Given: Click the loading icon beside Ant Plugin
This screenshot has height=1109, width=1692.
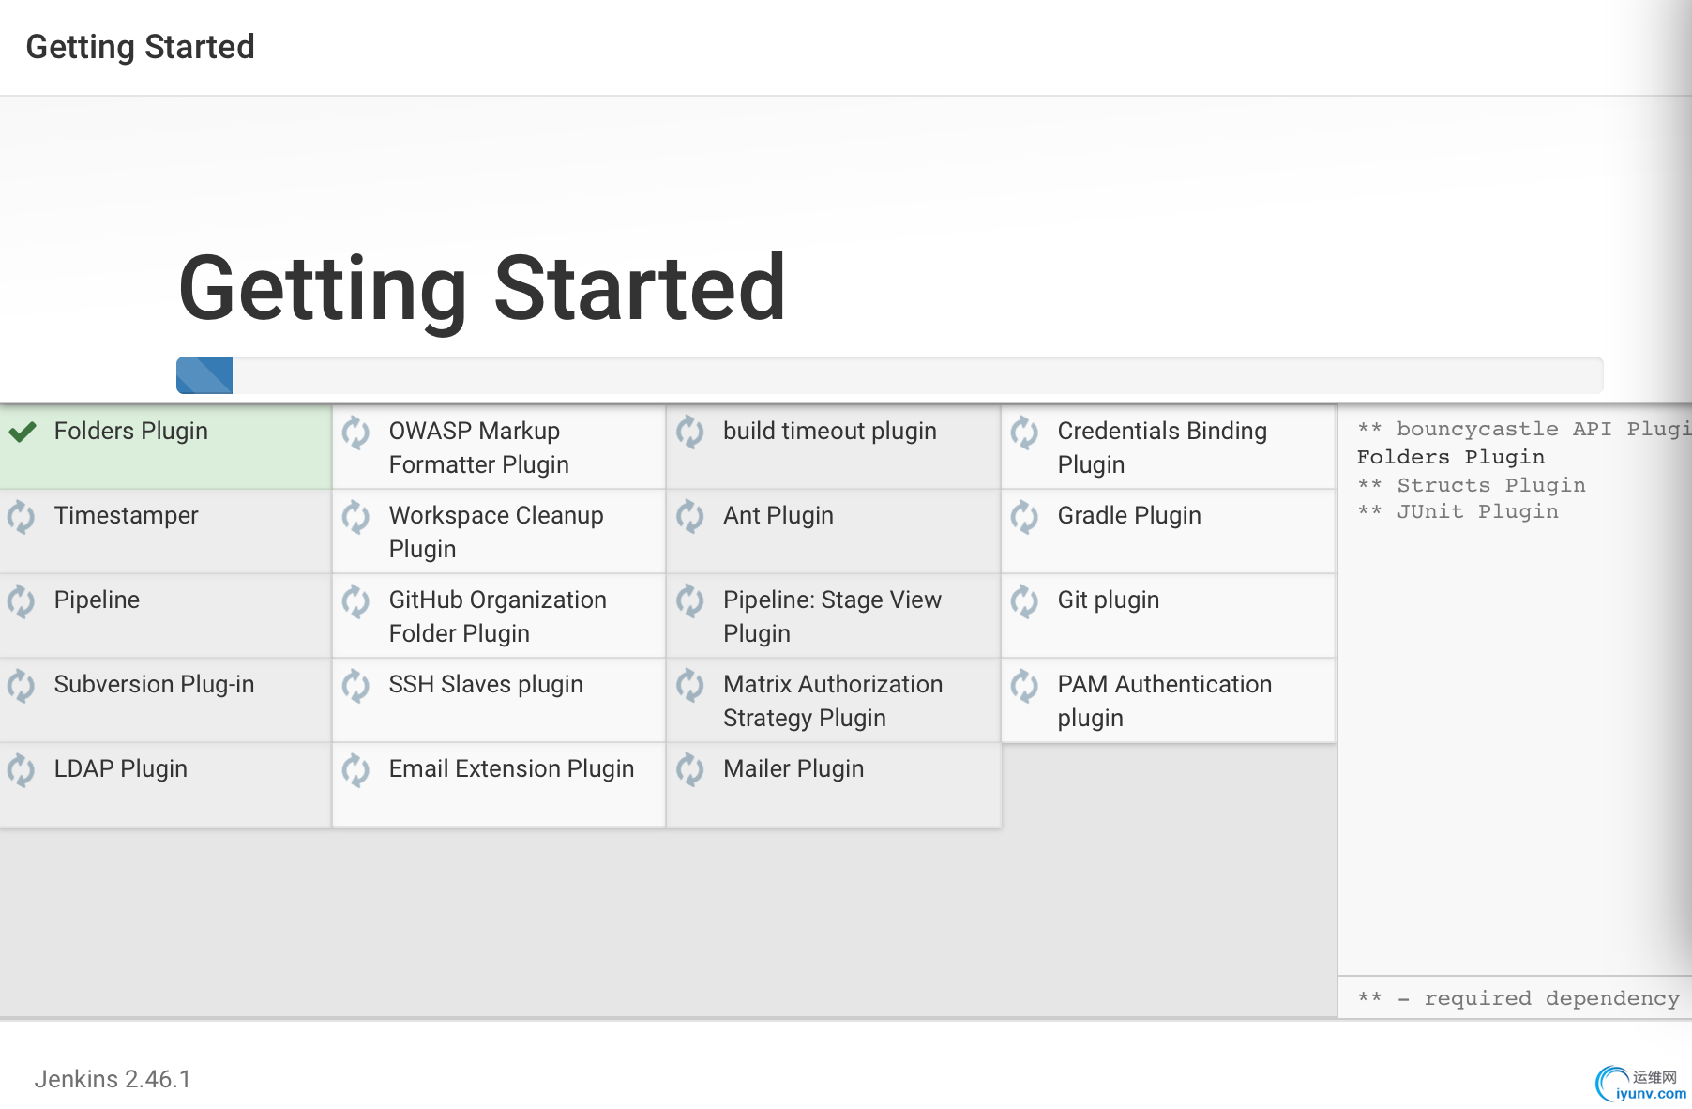Looking at the screenshot, I should click(690, 517).
